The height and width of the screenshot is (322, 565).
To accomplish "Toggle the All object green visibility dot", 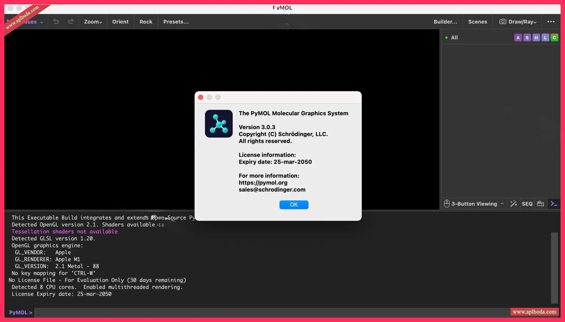I will tap(446, 38).
